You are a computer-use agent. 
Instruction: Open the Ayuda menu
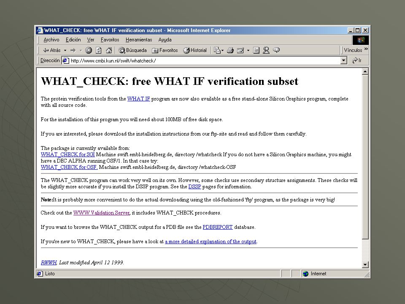(x=165, y=40)
